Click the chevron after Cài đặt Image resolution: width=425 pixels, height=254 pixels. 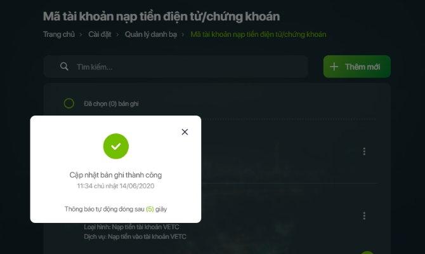point(117,35)
